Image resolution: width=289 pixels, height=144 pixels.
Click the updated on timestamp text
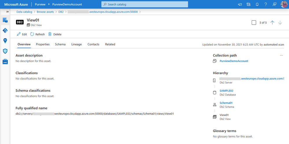pos(243,45)
